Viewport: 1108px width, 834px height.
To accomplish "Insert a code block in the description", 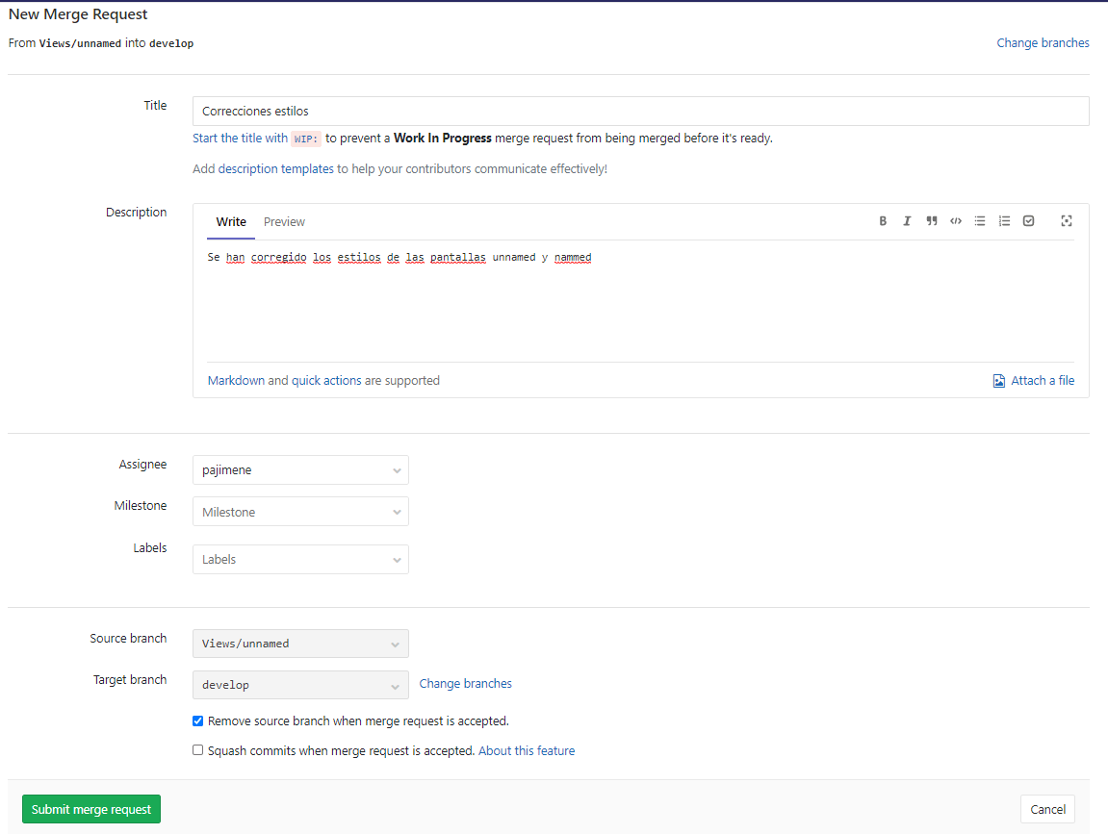I will (x=955, y=220).
